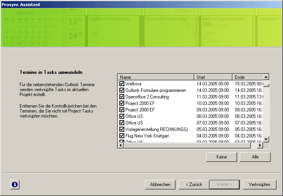Click the vertical scrollbar thumb

(266, 85)
